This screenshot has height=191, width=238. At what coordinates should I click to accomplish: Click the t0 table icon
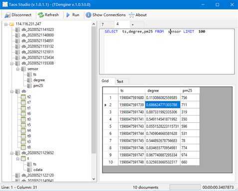coord(23,119)
